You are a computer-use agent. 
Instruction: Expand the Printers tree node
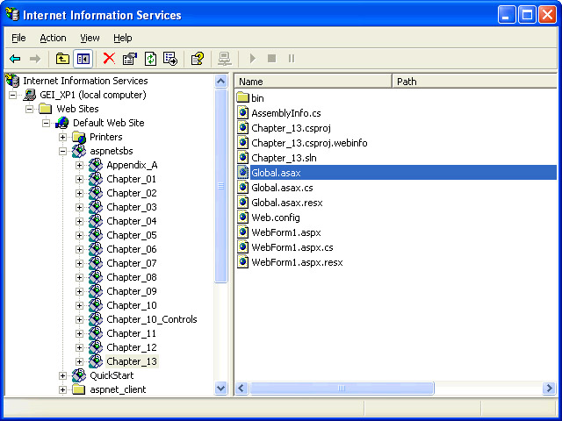pyautogui.click(x=62, y=137)
